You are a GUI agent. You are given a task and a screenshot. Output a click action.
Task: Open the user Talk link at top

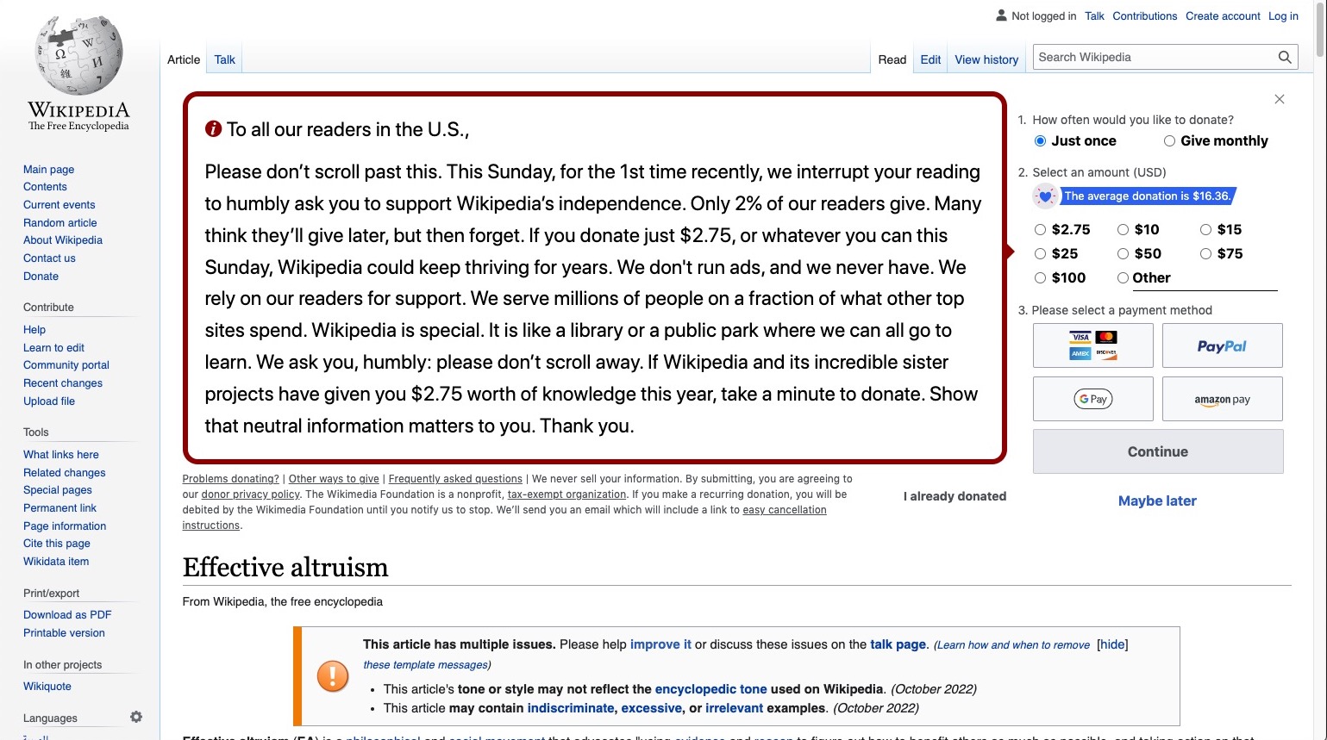click(1094, 16)
